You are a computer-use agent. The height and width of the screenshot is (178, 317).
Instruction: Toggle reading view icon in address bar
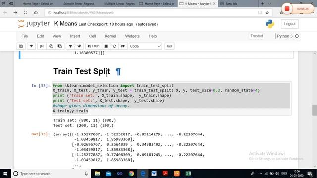coord(260,12)
